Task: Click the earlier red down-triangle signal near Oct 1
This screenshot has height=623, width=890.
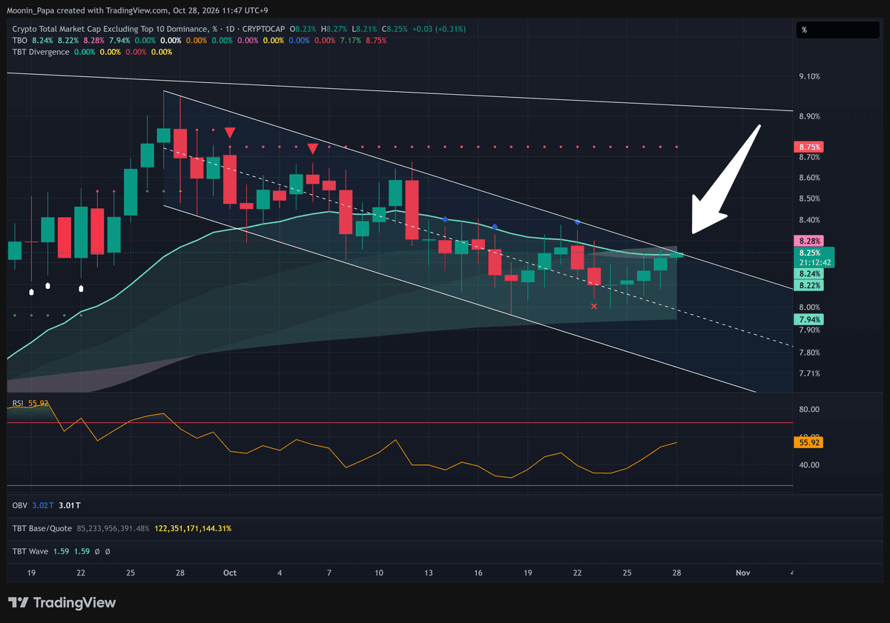Action: (x=230, y=133)
